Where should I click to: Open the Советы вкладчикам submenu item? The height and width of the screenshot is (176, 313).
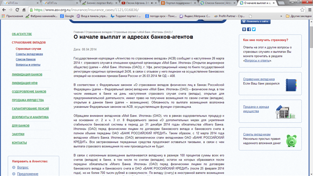coord(29,54)
